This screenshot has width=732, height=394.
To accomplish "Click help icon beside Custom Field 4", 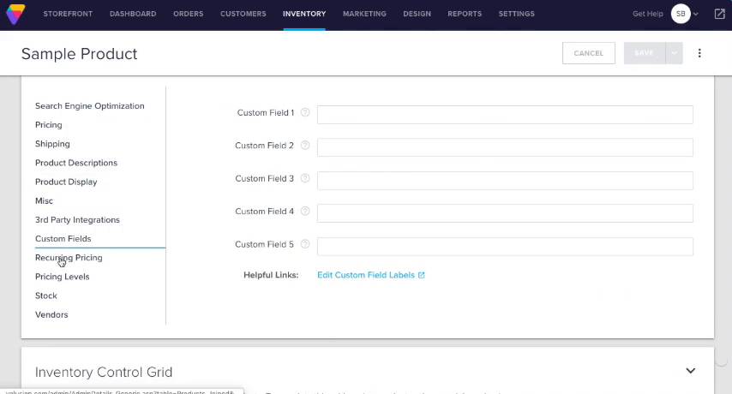I will click(x=305, y=211).
